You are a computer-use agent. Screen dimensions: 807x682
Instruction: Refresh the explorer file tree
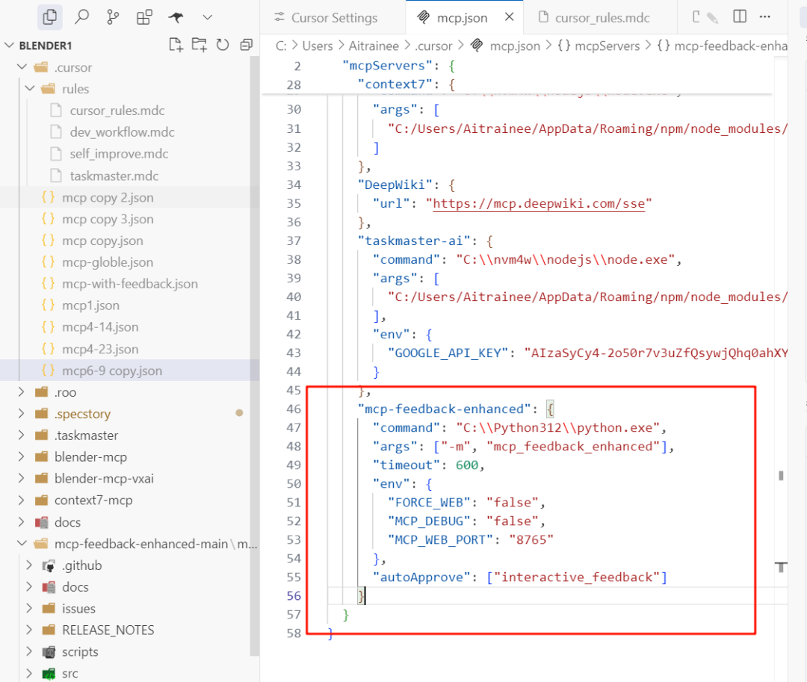pos(223,45)
